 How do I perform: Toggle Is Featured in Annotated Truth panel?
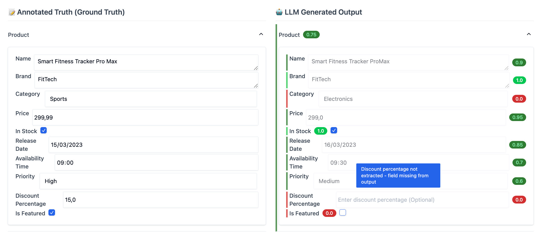coord(52,213)
